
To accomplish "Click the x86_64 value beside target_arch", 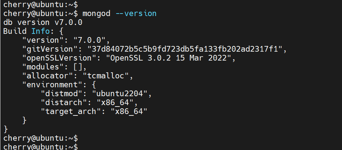I will coord(128,112).
